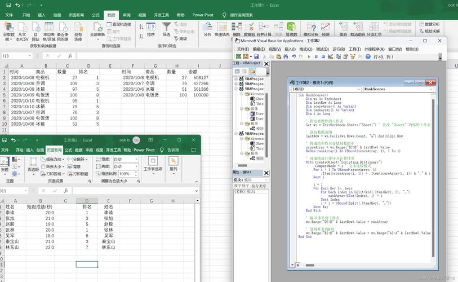Toggle design mode in the VBA toolbar
Viewport: 458px width, 282px height.
[x=330, y=57]
